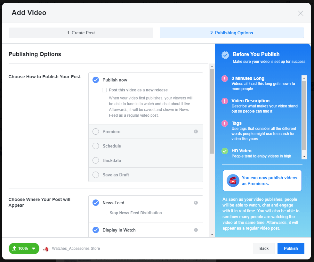Click down arrow of checklist scrollbar

pyautogui.click(x=304, y=156)
